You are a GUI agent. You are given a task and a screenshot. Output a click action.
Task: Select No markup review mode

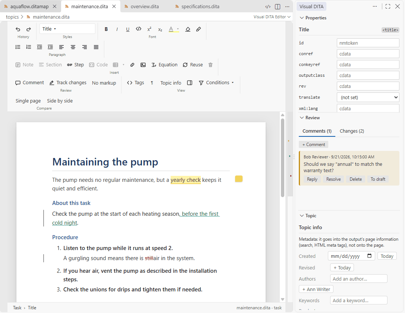(x=104, y=83)
